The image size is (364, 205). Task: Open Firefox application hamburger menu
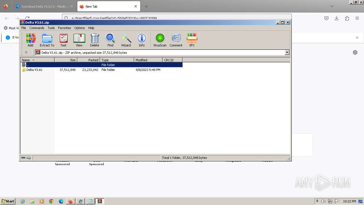(x=357, y=18)
